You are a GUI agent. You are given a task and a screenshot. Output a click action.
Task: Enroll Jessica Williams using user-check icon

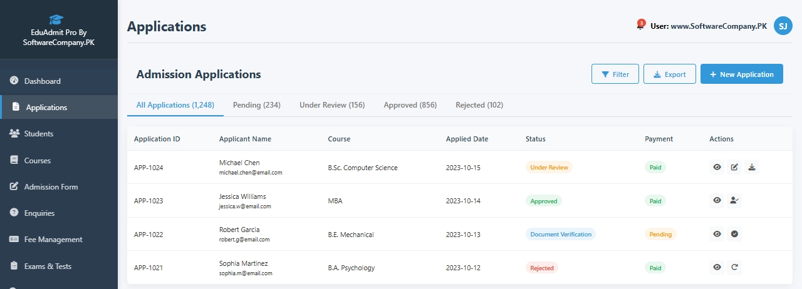click(735, 200)
